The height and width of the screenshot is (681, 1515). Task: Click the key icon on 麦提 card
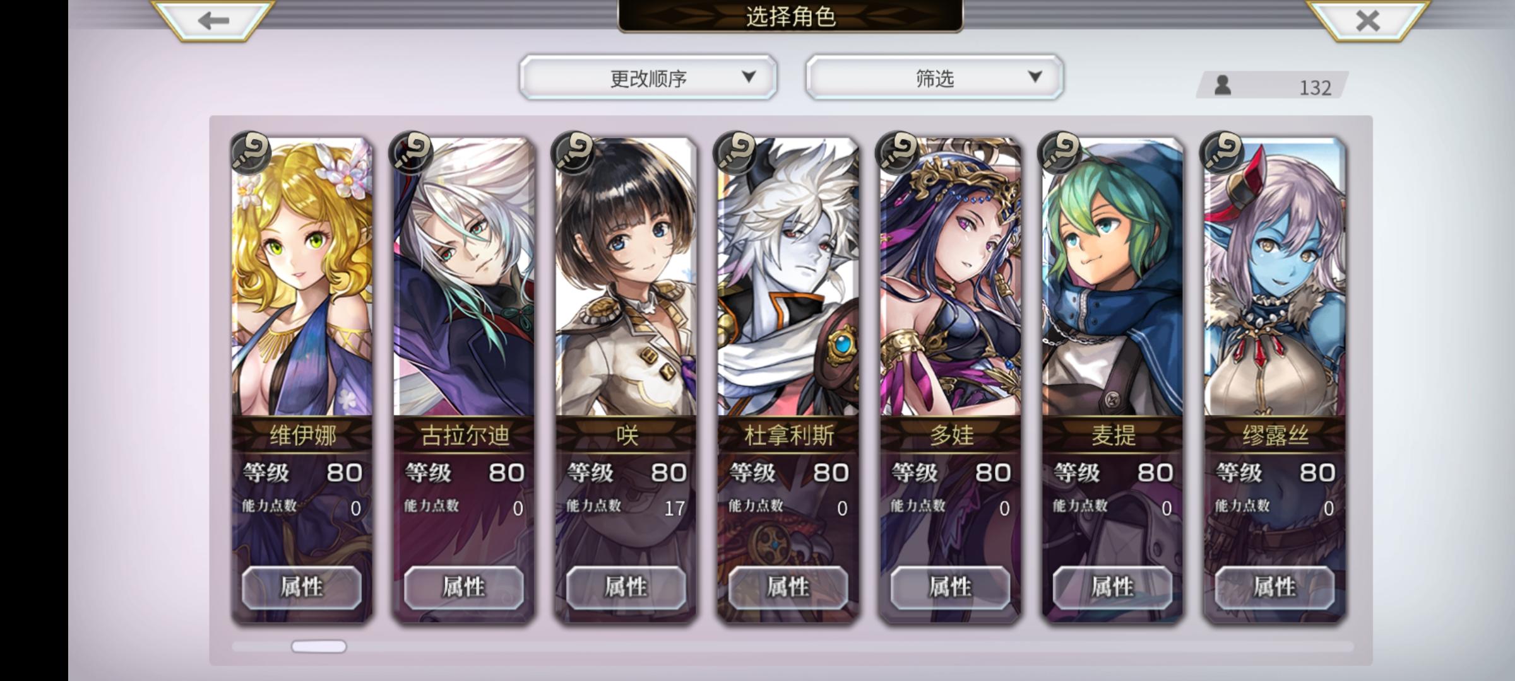pyautogui.click(x=1060, y=152)
